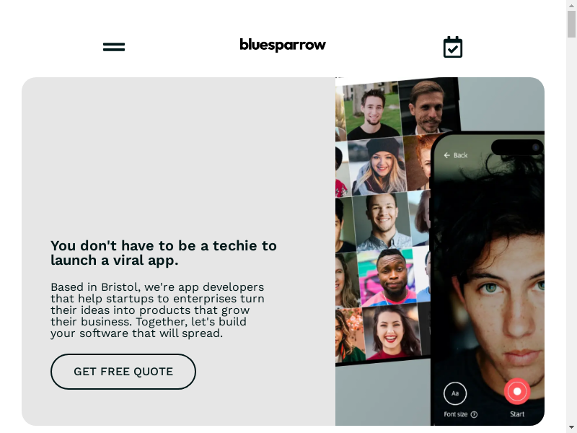
Task: Select the photo of woman wearing black beanie
Action: point(377,166)
